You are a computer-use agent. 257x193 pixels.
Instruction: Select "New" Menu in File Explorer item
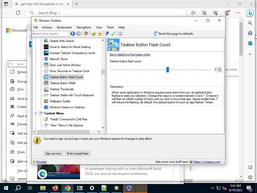[66, 125]
